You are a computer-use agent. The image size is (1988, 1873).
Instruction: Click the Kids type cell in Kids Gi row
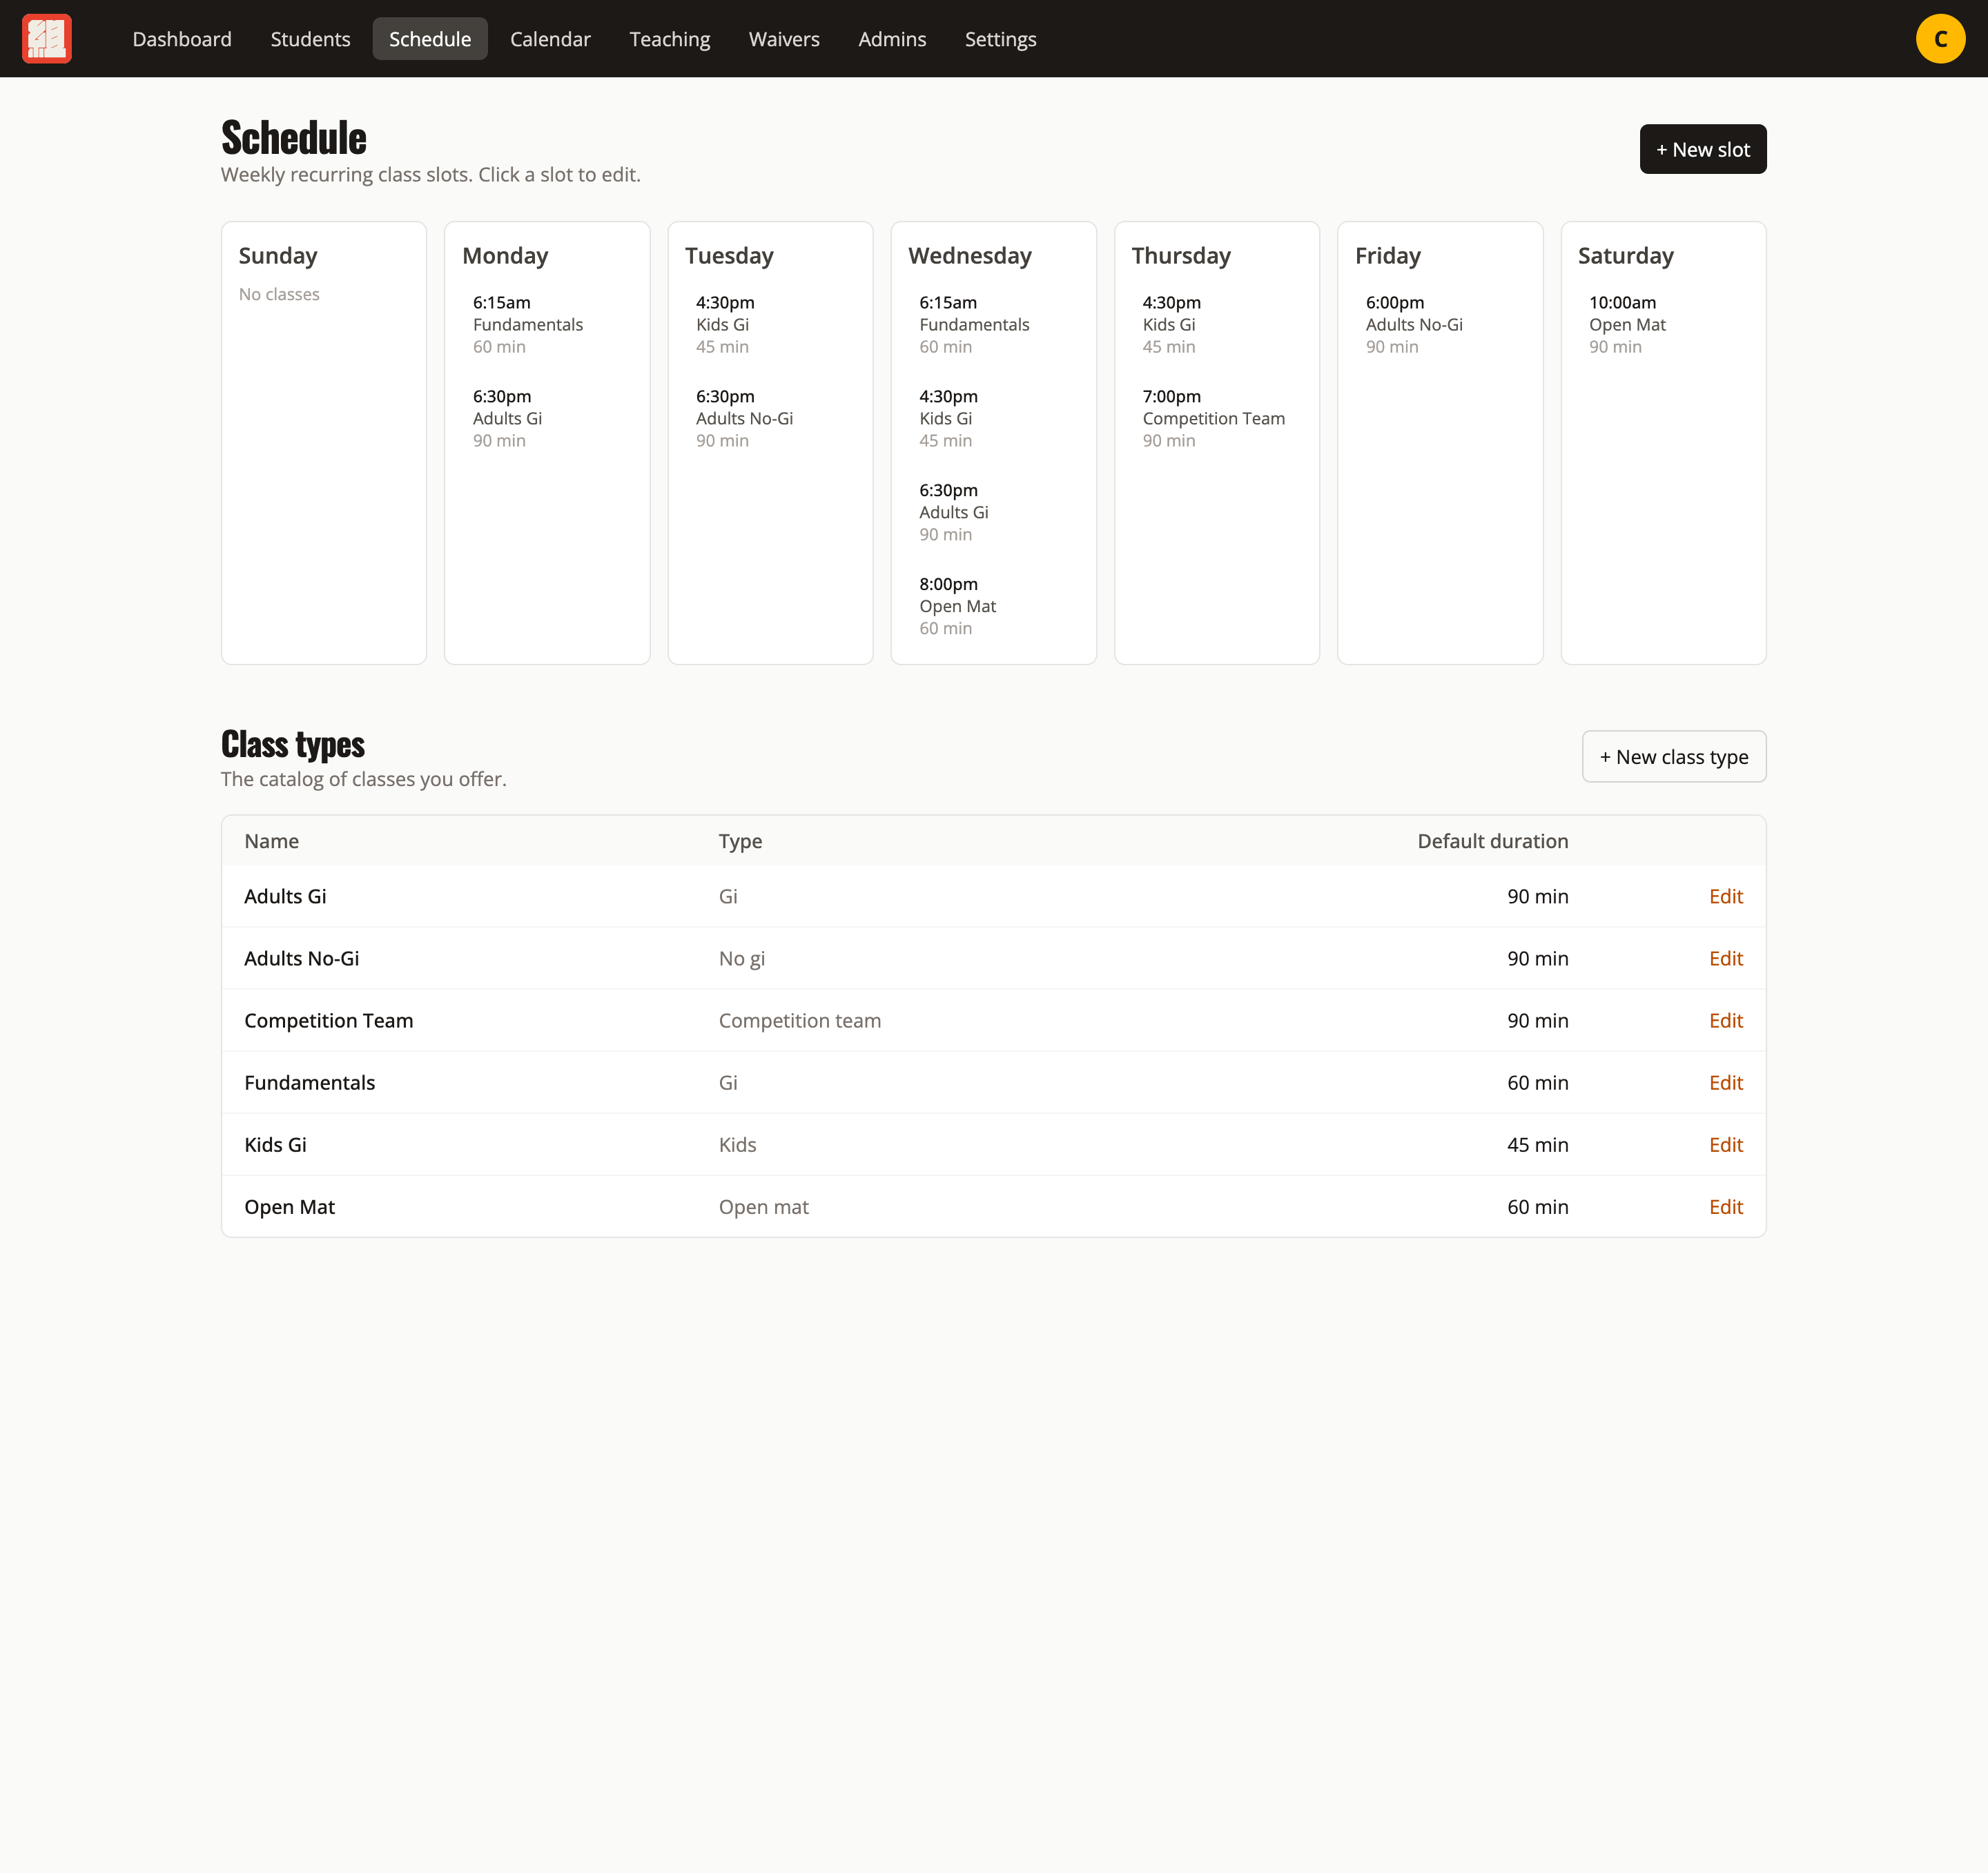click(x=737, y=1144)
